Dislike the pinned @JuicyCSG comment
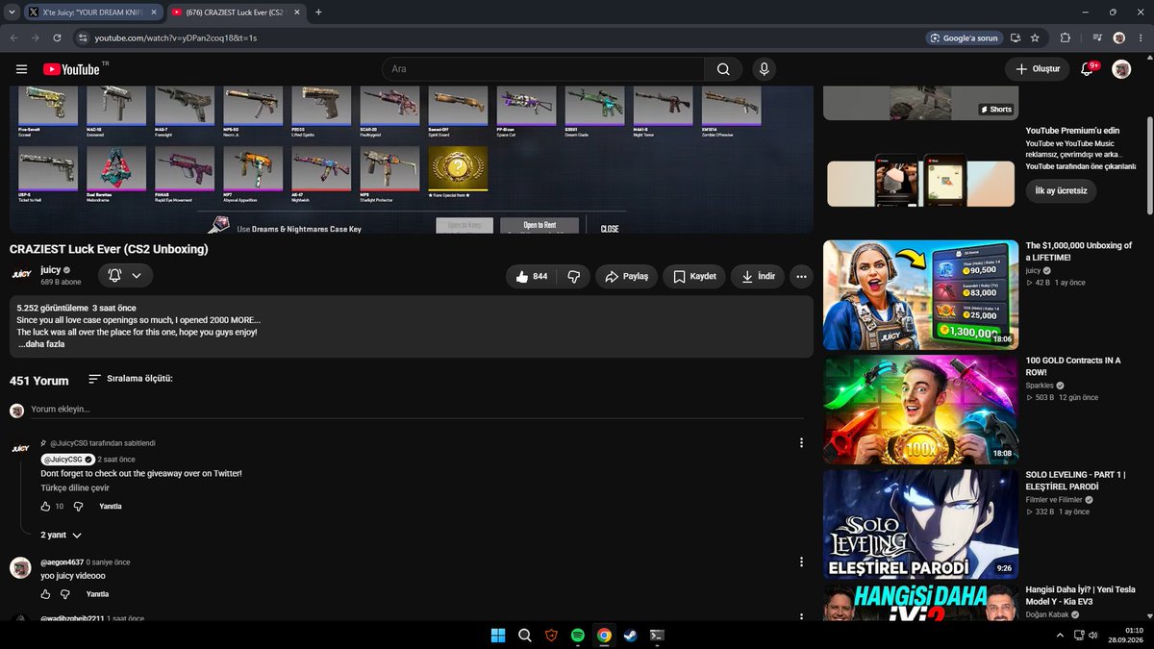Image resolution: width=1154 pixels, height=649 pixels. (79, 506)
